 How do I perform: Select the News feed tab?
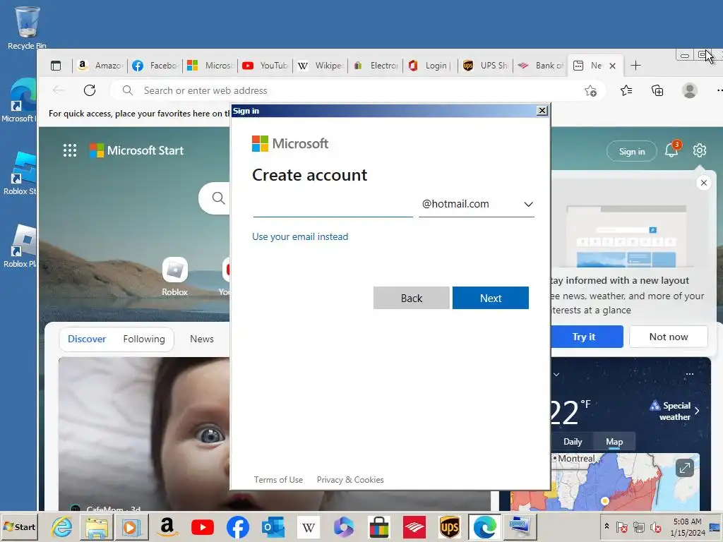pos(202,339)
